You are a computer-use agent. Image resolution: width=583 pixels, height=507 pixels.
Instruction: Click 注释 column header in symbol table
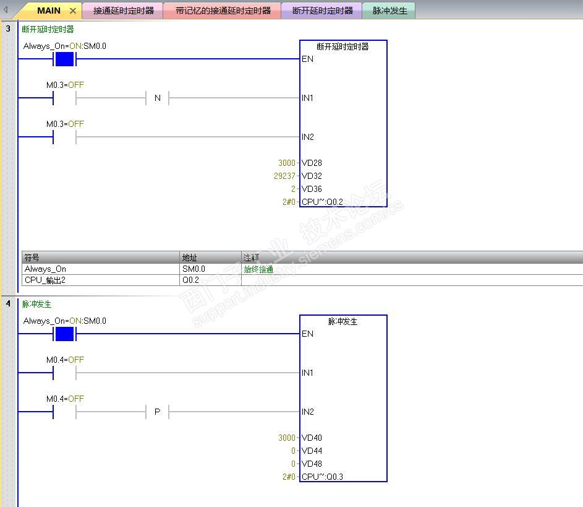click(412, 258)
